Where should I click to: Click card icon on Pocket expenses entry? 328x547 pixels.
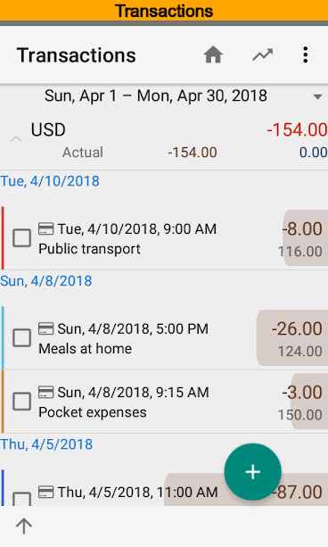pyautogui.click(x=46, y=392)
